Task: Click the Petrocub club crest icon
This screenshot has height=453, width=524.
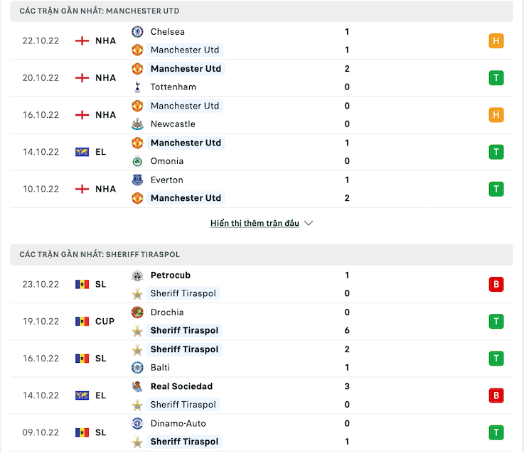Action: (x=137, y=275)
